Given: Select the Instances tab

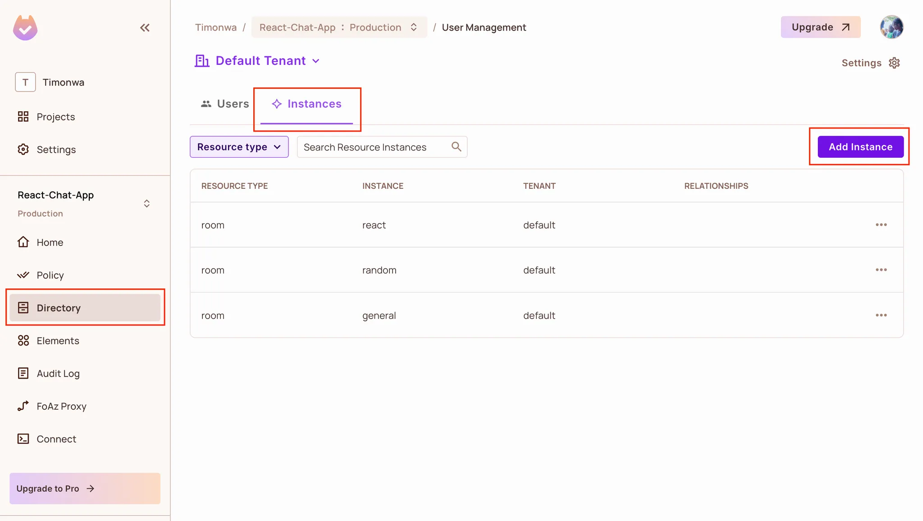Looking at the screenshot, I should (x=307, y=104).
